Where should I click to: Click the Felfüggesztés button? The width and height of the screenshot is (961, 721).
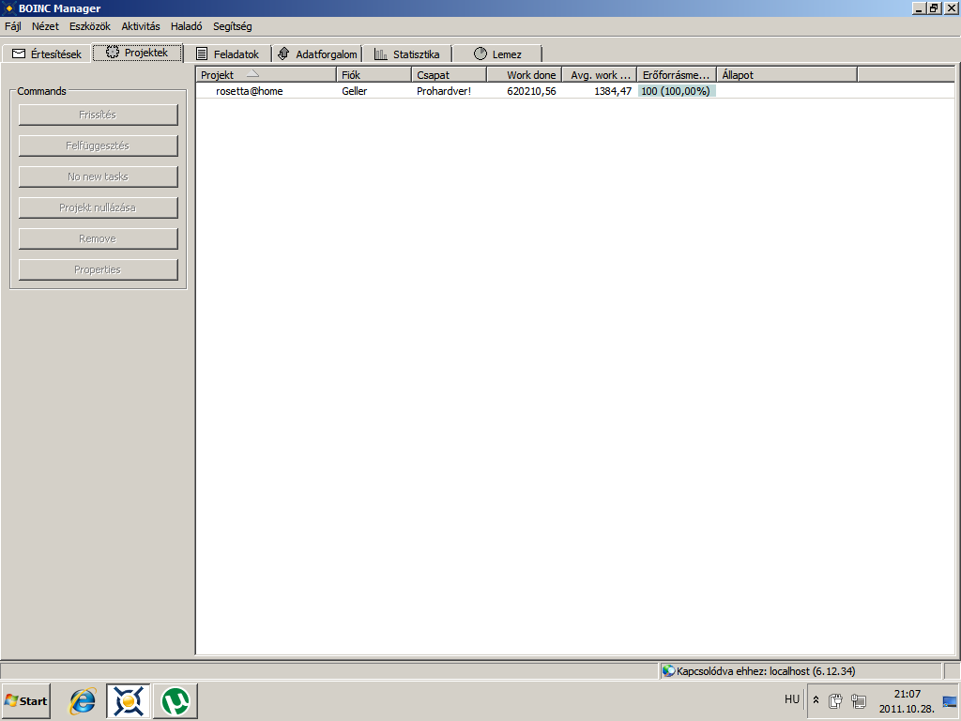point(98,146)
